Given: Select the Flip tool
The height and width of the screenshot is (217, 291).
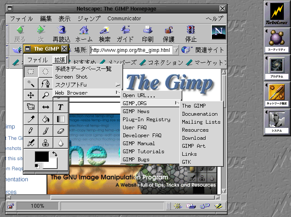Looking at the screenshot, I should point(46,107).
